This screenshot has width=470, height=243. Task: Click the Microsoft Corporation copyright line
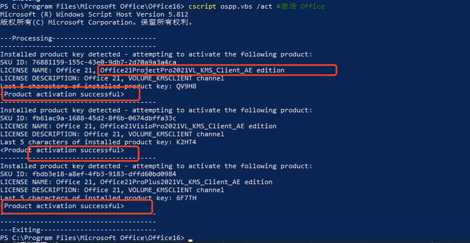point(96,22)
